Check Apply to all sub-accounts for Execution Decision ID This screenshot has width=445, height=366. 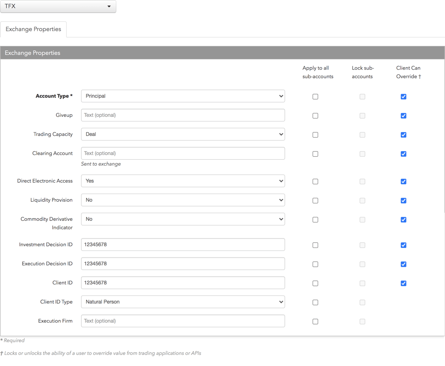pyautogui.click(x=315, y=264)
